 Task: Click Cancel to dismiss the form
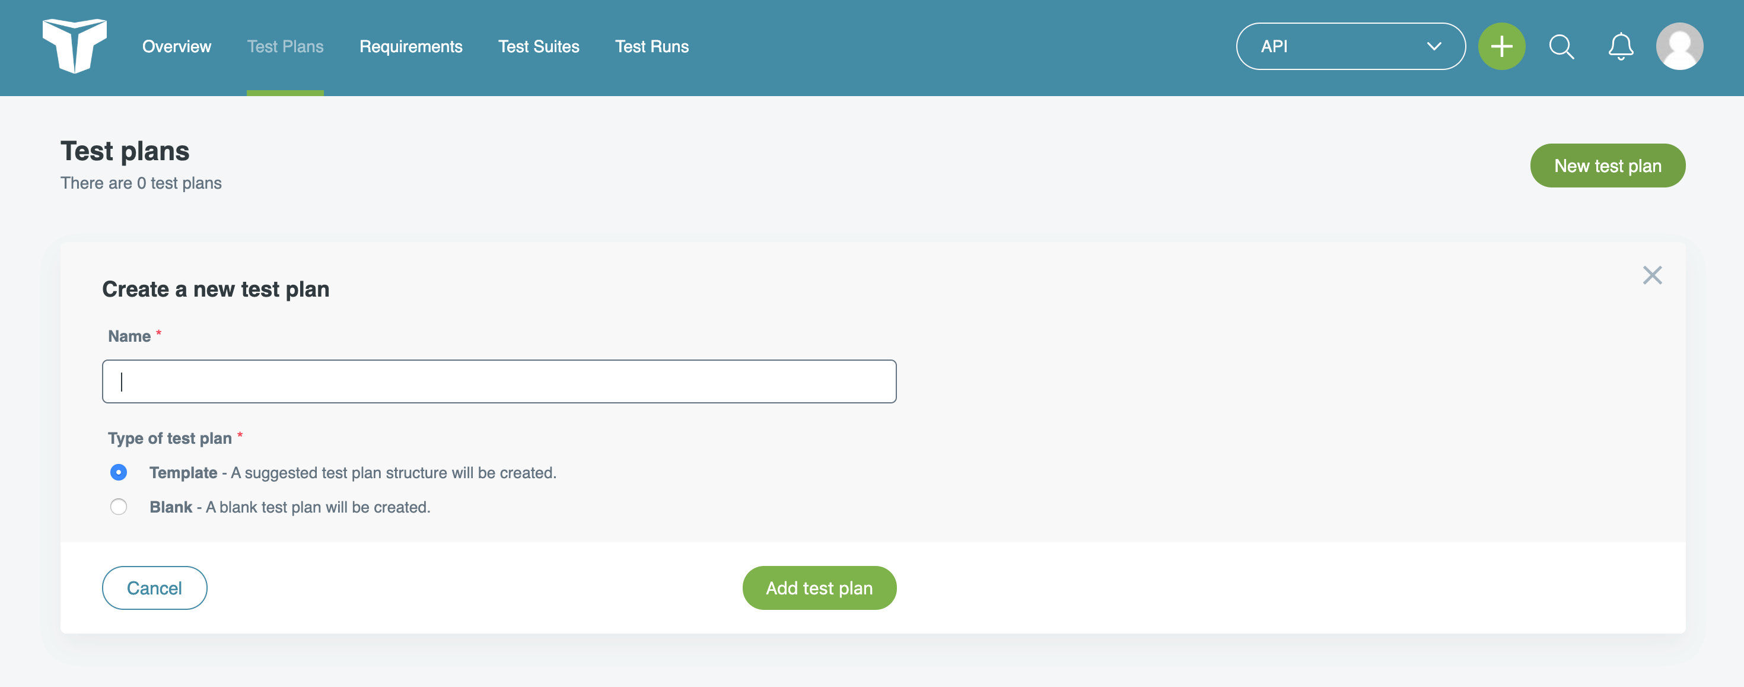pyautogui.click(x=154, y=587)
